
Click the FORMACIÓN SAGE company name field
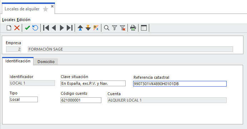[130, 49]
